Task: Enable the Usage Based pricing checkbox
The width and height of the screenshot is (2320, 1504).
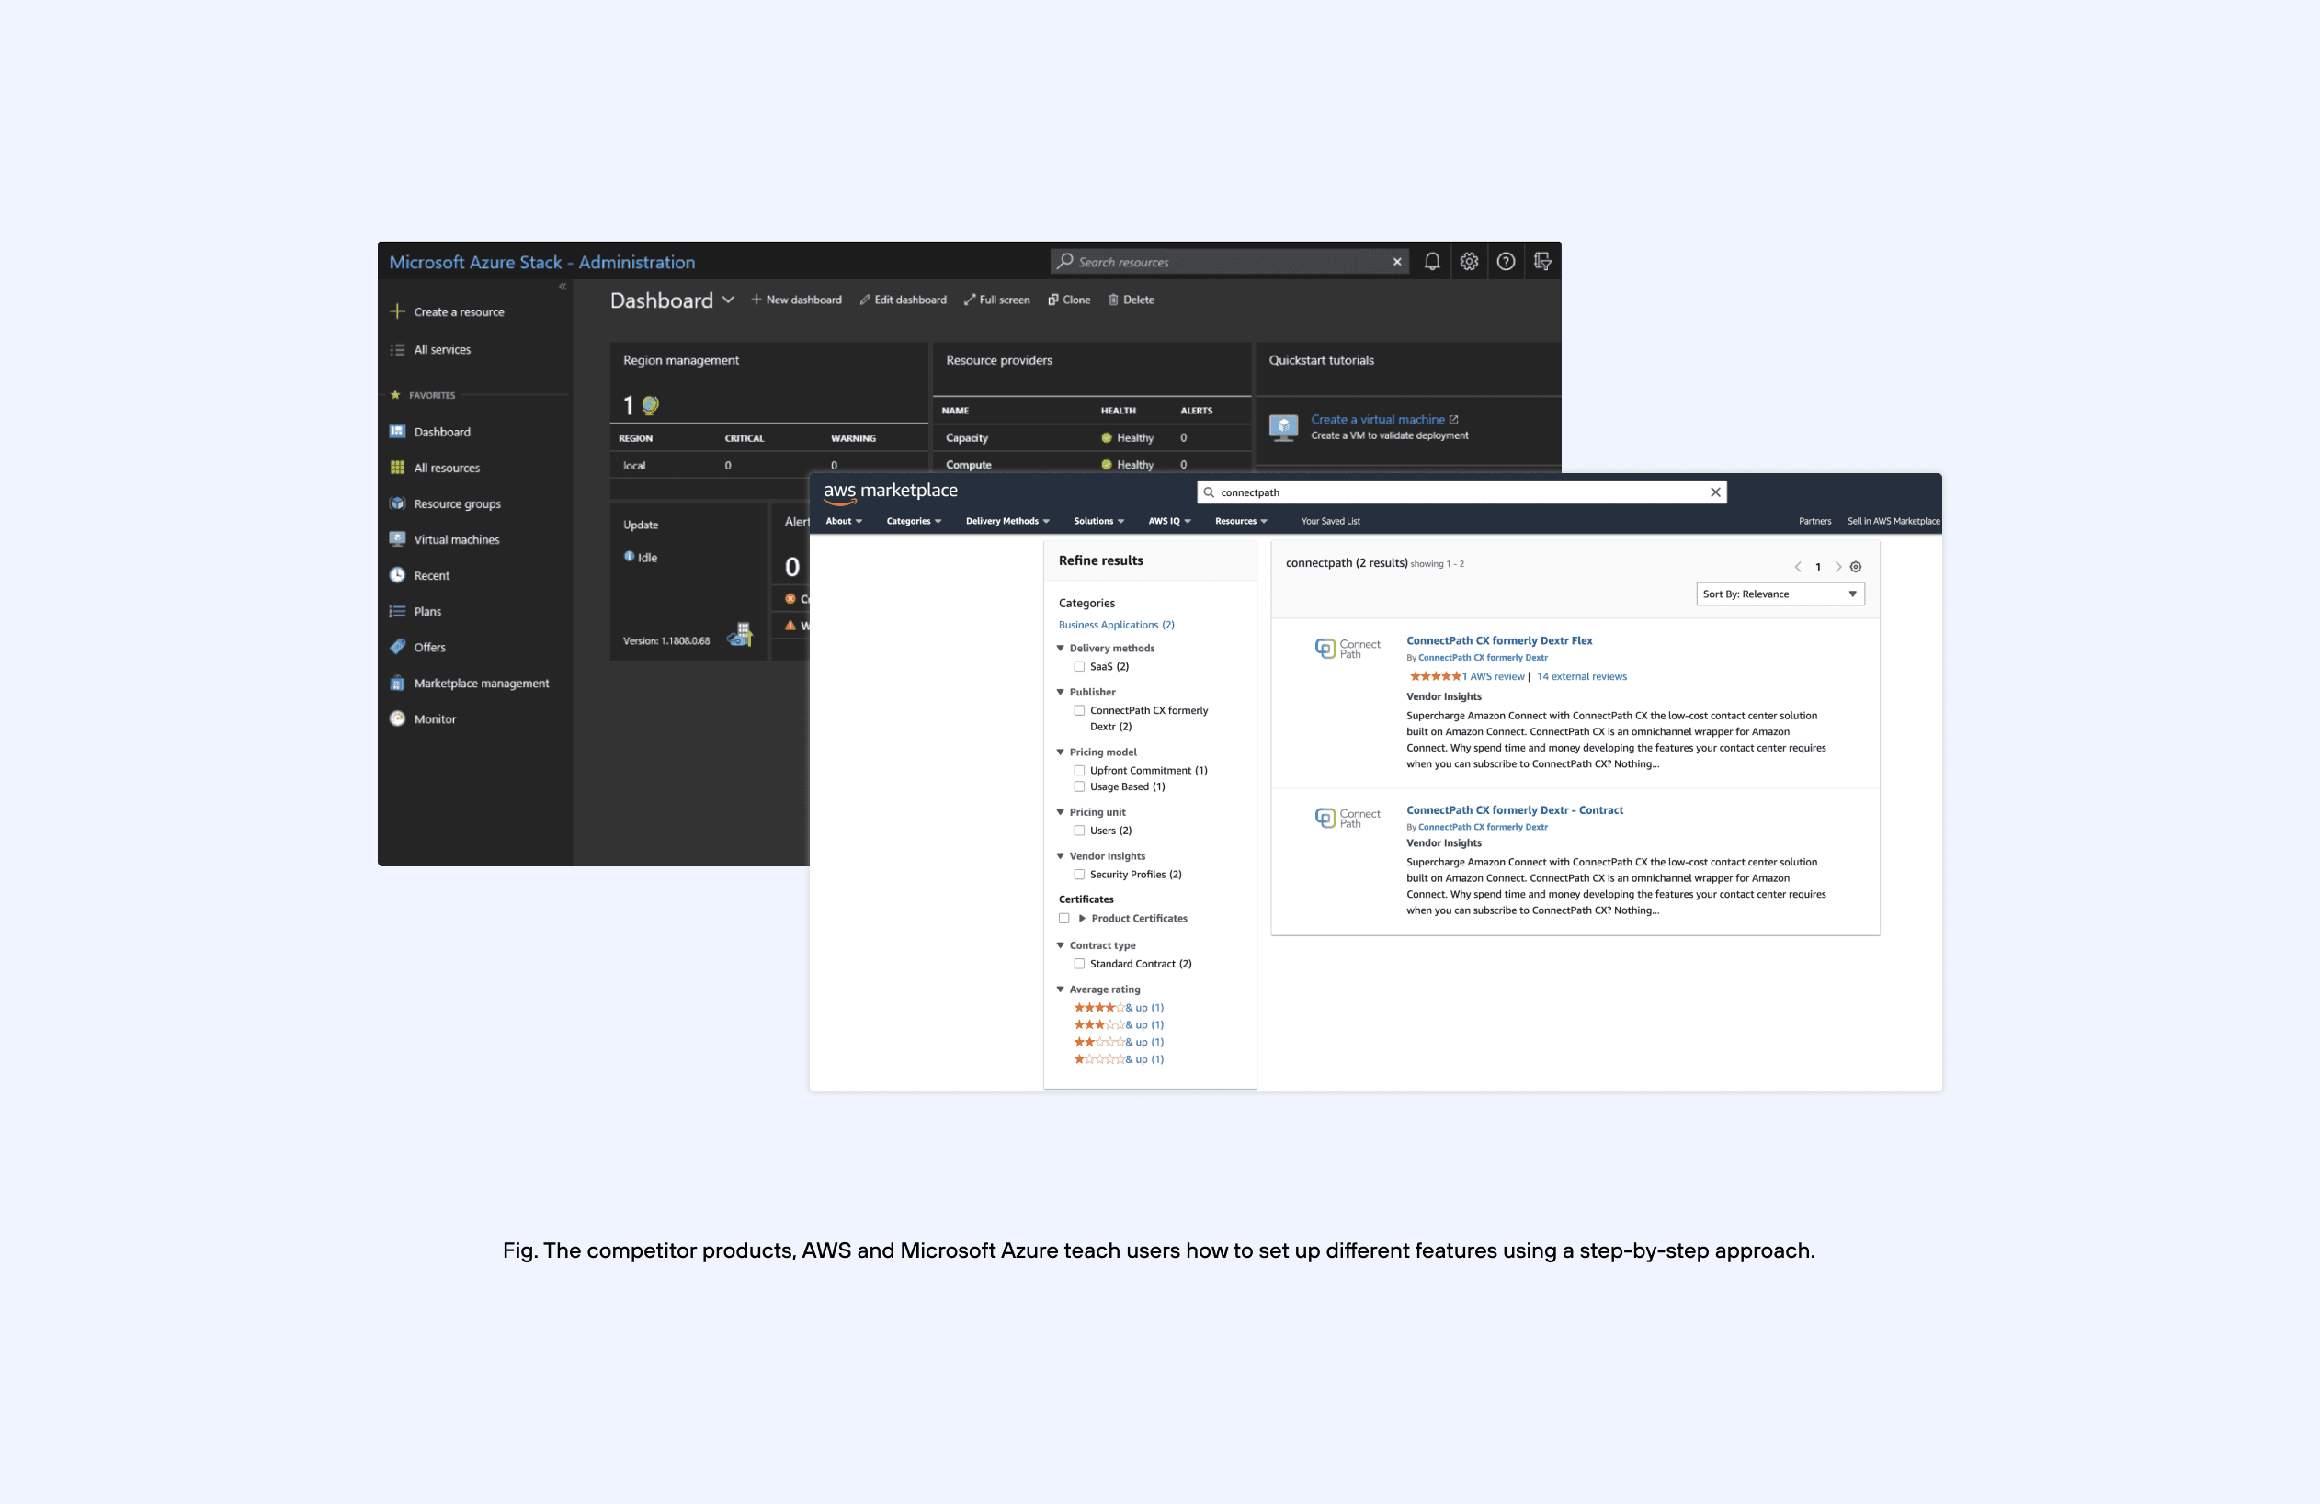Action: 1079,786
